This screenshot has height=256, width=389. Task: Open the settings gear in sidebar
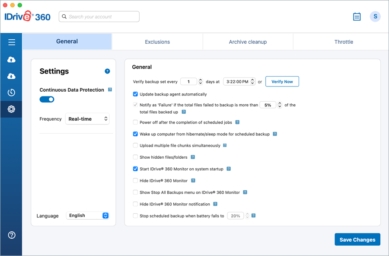click(x=12, y=109)
